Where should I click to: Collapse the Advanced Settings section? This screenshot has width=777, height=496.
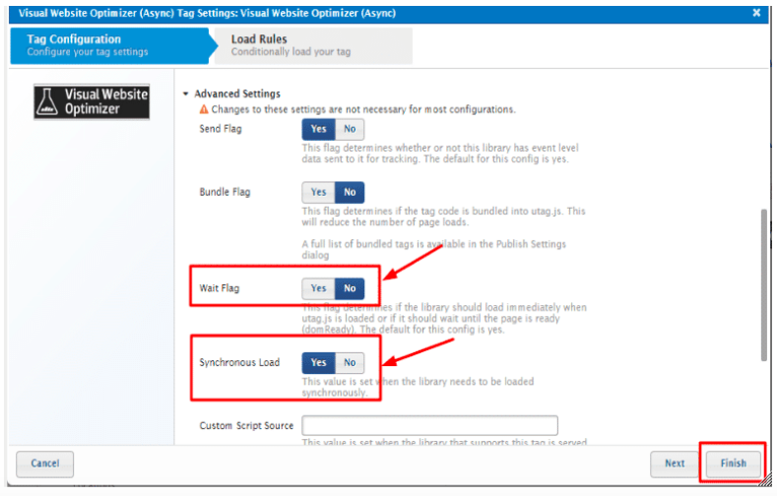click(x=186, y=93)
